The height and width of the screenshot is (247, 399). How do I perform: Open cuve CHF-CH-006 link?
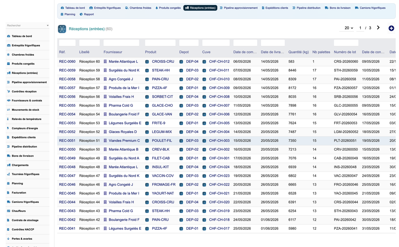[x=219, y=114]
